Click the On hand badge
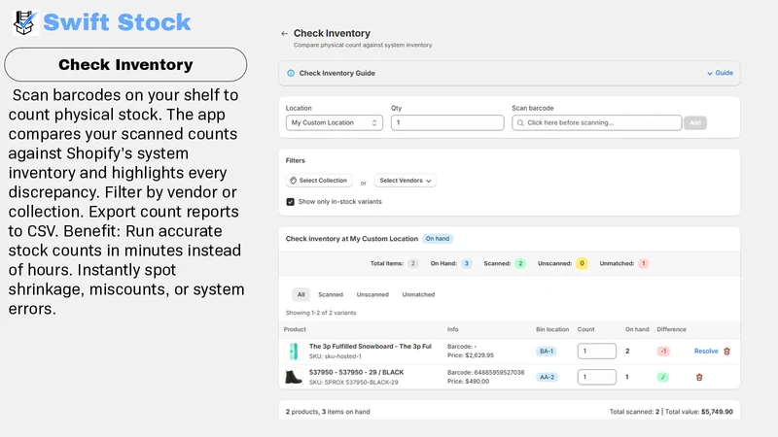This screenshot has width=778, height=437. [437, 239]
